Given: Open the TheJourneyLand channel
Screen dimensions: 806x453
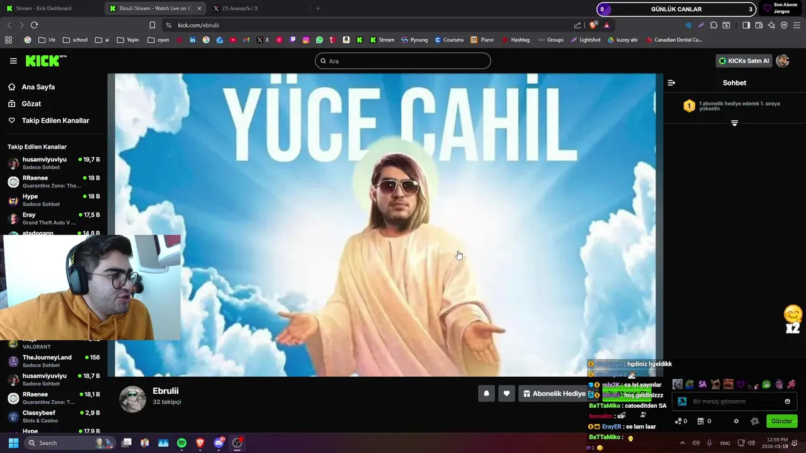Looking at the screenshot, I should click(54, 361).
